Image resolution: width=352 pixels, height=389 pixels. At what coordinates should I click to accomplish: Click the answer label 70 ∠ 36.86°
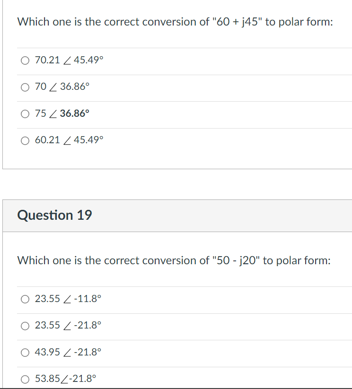tap(62, 86)
